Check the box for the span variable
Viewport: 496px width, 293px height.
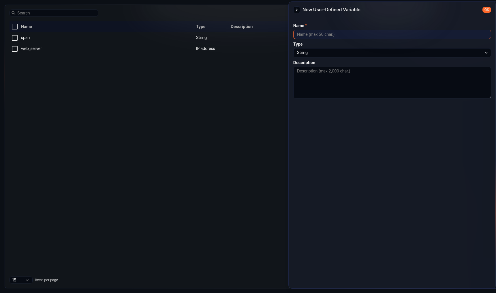(15, 38)
